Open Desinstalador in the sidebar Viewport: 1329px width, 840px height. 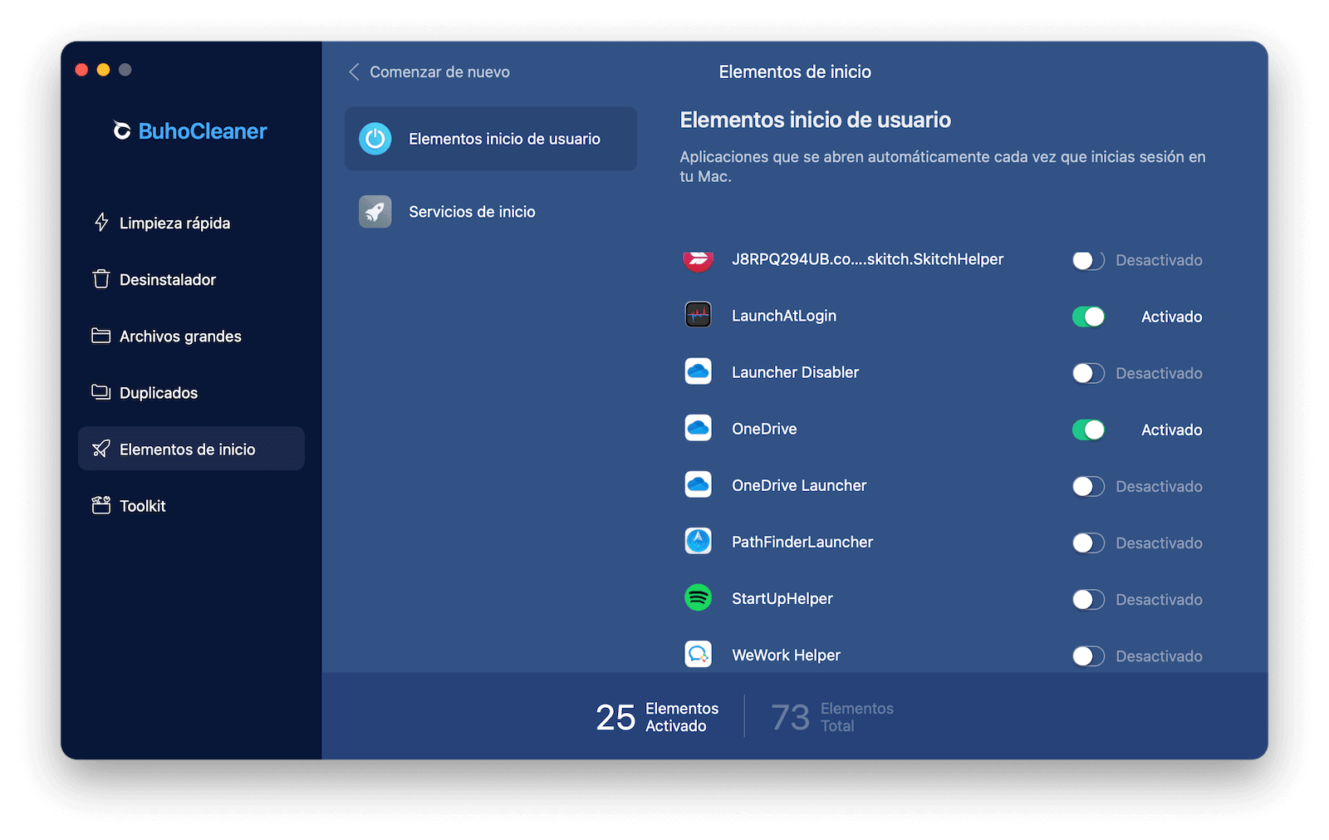(x=191, y=279)
